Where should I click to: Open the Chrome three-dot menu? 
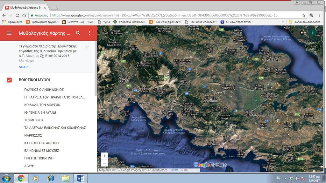click(319, 15)
